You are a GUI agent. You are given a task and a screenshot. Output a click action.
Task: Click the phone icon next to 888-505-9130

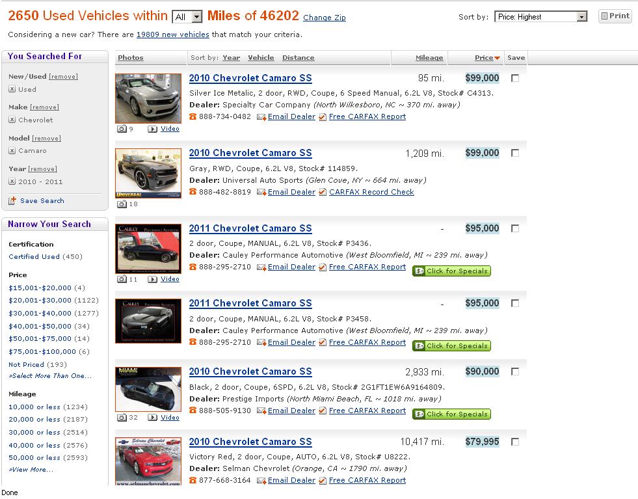coord(193,411)
